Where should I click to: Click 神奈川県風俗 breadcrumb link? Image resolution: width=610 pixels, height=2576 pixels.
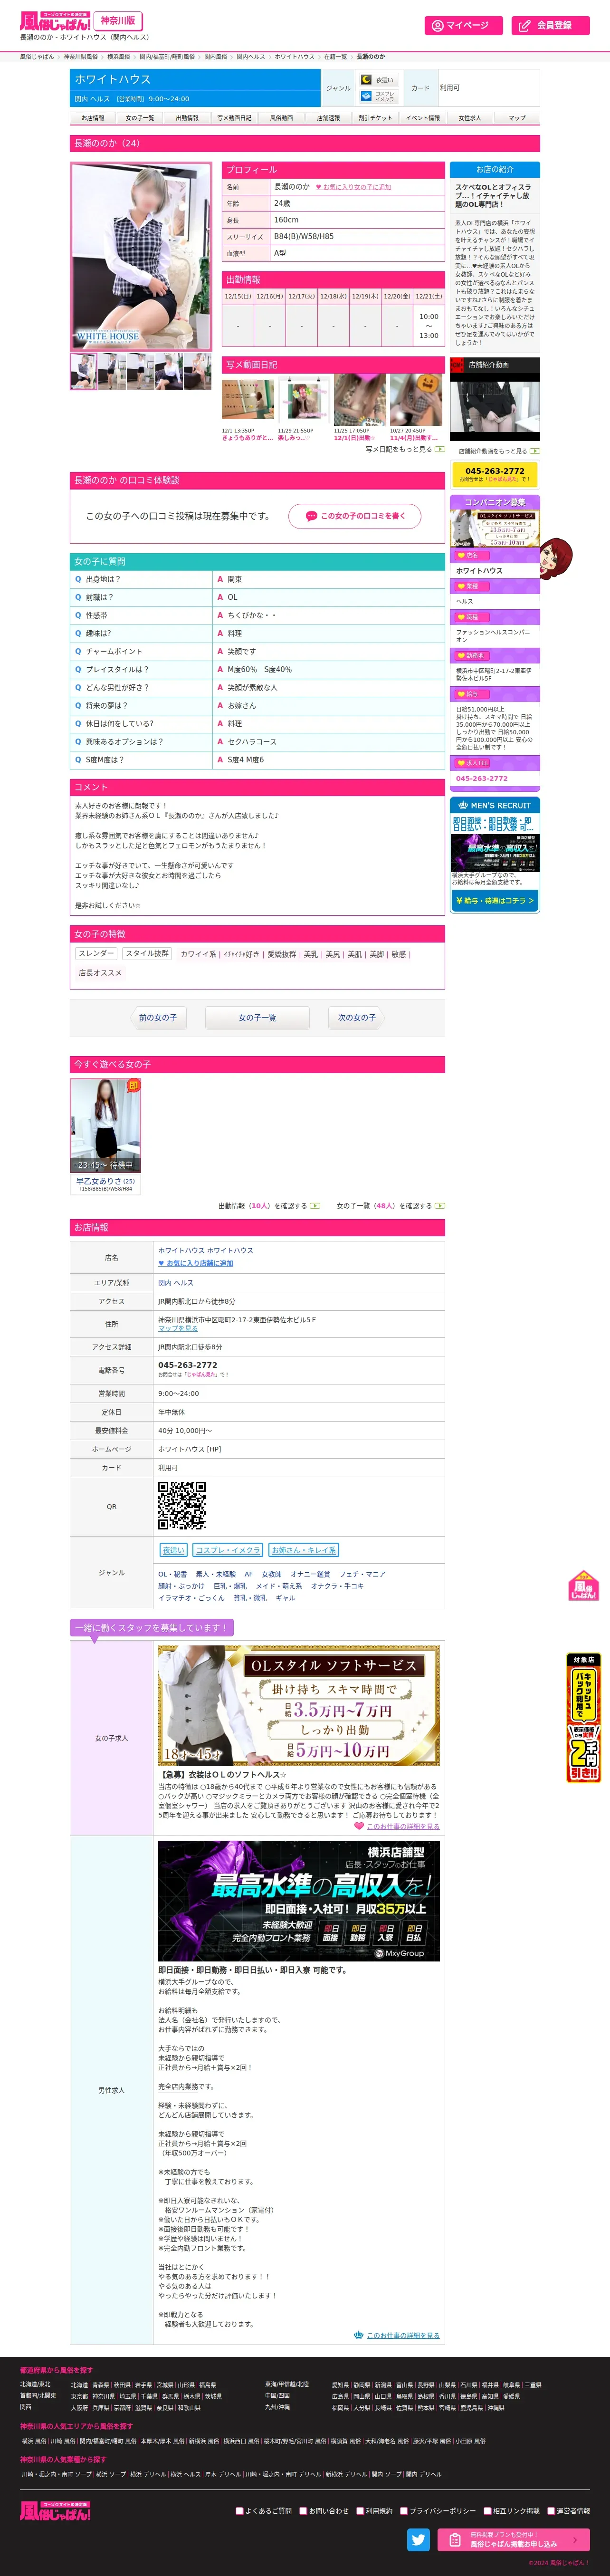point(81,57)
